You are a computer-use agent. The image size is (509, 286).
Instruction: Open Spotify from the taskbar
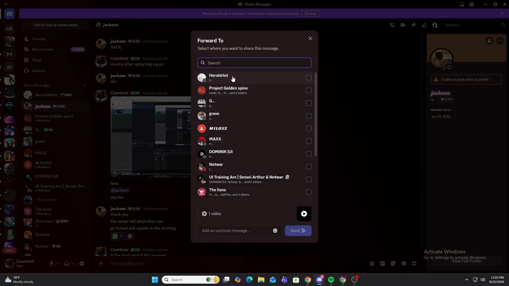tap(331, 280)
